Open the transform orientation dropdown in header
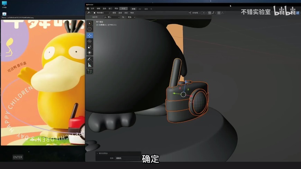The width and height of the screenshot is (301, 169). click(x=195, y=13)
